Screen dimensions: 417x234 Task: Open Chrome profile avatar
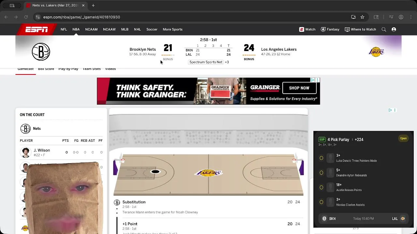coord(401,17)
